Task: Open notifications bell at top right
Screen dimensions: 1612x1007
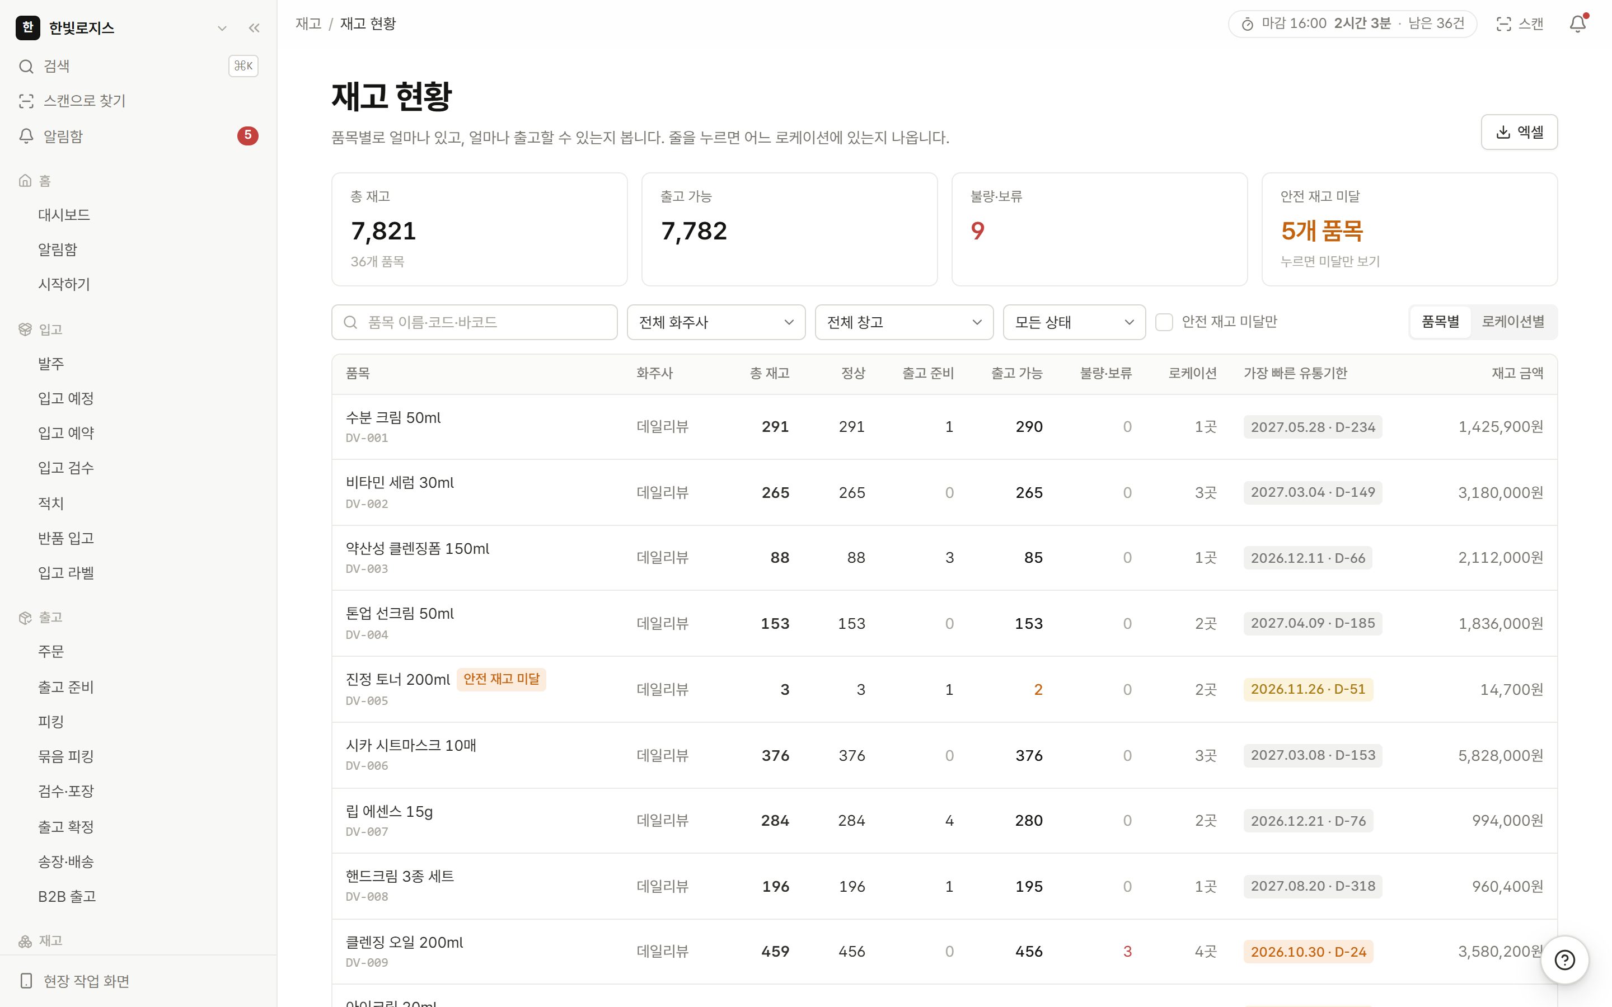Action: (1577, 24)
